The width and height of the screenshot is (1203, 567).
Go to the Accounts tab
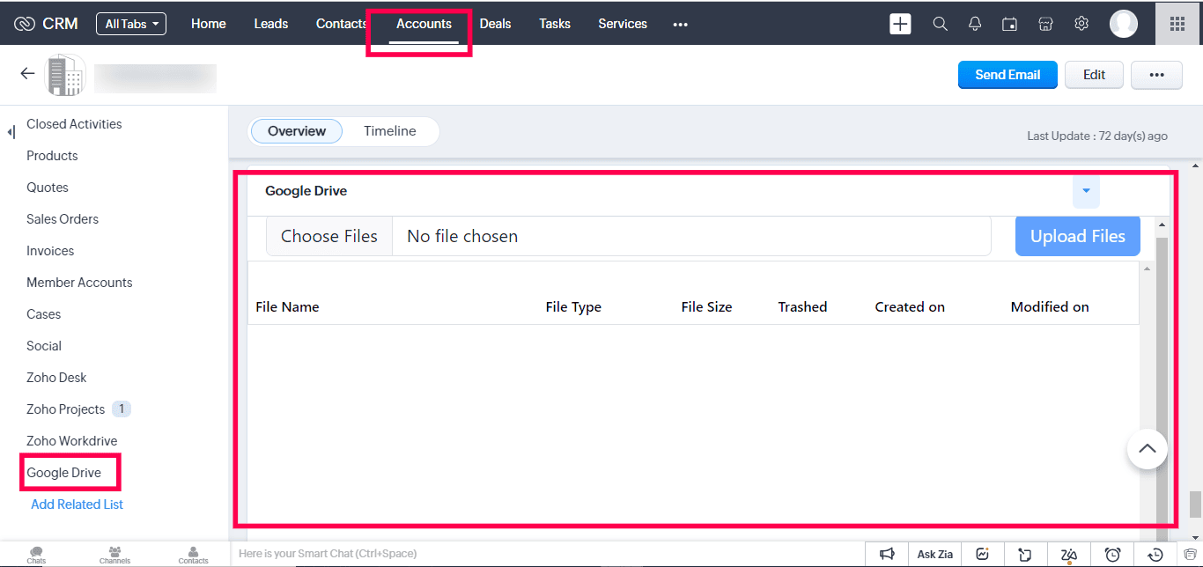(x=424, y=24)
